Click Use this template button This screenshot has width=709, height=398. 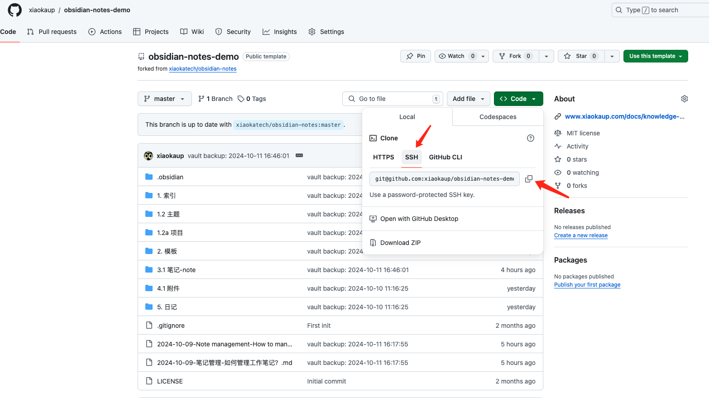tap(656, 56)
